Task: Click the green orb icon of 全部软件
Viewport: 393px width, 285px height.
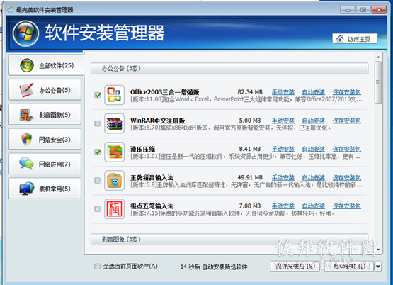Action: coord(27,65)
